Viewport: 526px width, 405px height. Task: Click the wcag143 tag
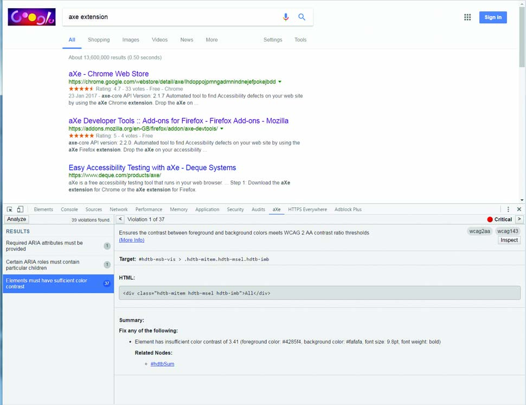(508, 231)
